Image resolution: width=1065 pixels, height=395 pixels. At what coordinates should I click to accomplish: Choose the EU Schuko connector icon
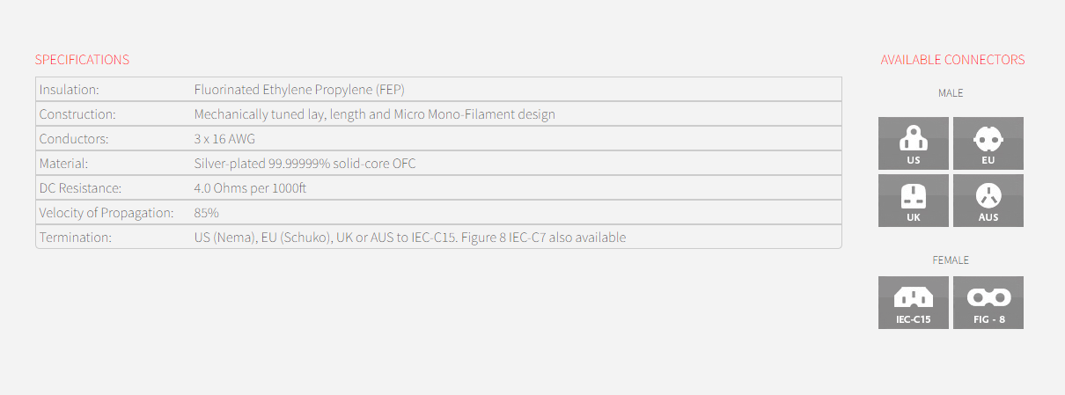tap(988, 143)
